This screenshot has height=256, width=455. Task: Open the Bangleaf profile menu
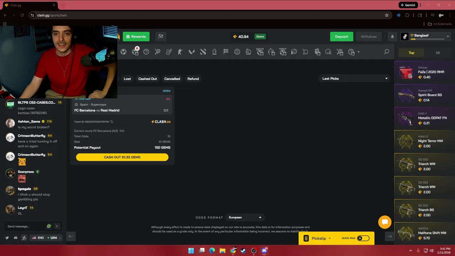click(425, 37)
